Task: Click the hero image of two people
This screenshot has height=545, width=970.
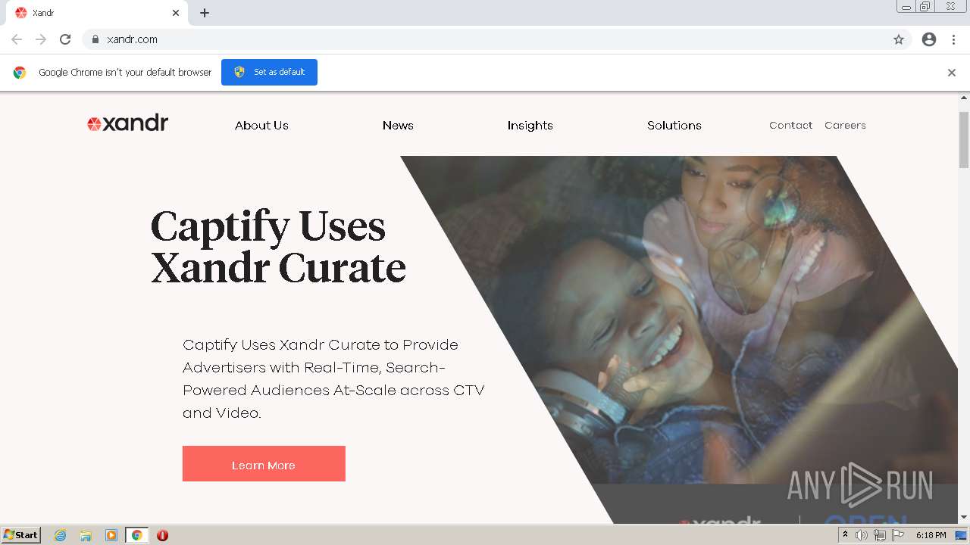Action: (679, 339)
